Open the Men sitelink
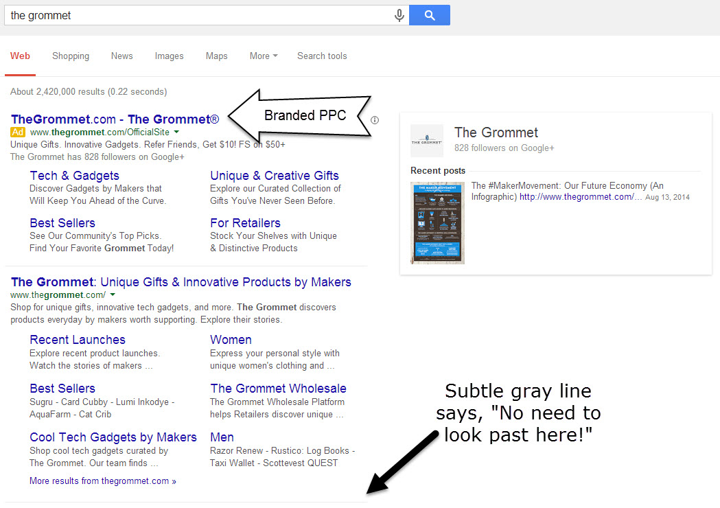Viewport: 720px width, 508px height. click(x=222, y=437)
